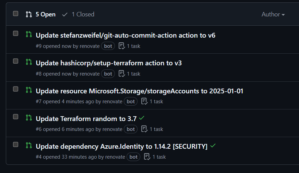This screenshot has width=299, height=173.
Task: Click the pull request icon next to 5 Open
Action: pos(29,14)
